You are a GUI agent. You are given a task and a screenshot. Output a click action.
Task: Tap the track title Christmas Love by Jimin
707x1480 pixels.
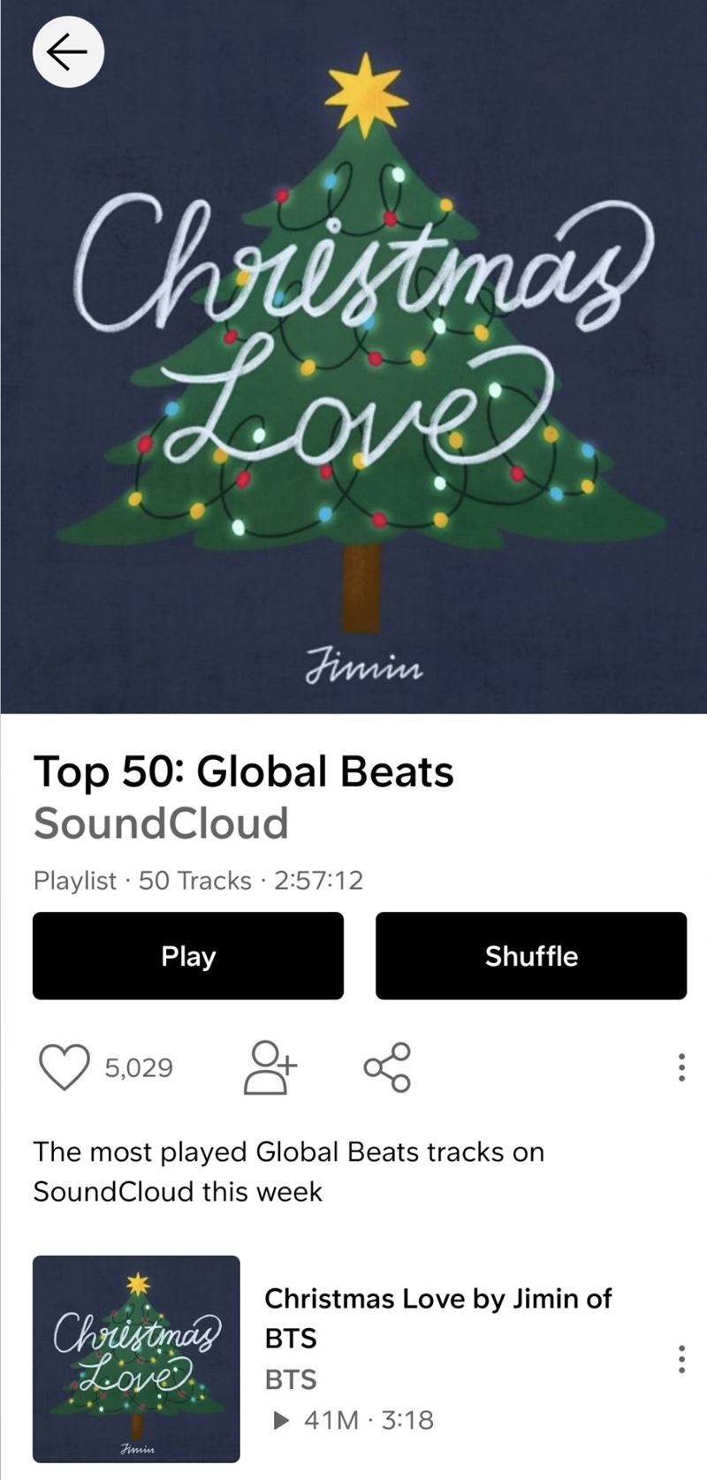click(438, 1317)
